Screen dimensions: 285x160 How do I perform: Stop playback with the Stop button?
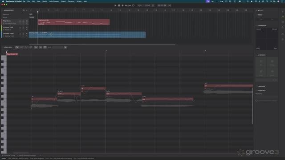pyautogui.click(x=119, y=5)
